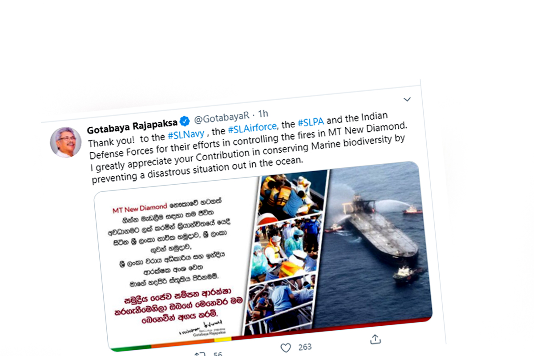This screenshot has width=534, height=356.
Task: Expand the tweet options chevron
Action: (407, 99)
